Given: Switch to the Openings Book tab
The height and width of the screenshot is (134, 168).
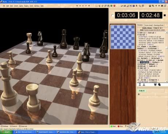Looking at the screenshot, I should click(159, 25).
